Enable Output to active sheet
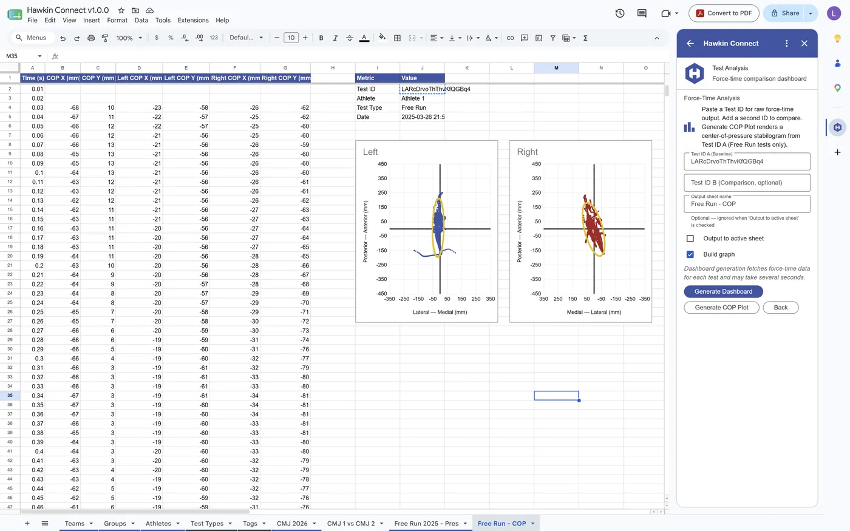 point(690,238)
